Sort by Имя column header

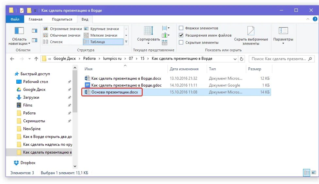pyautogui.click(x=125, y=69)
